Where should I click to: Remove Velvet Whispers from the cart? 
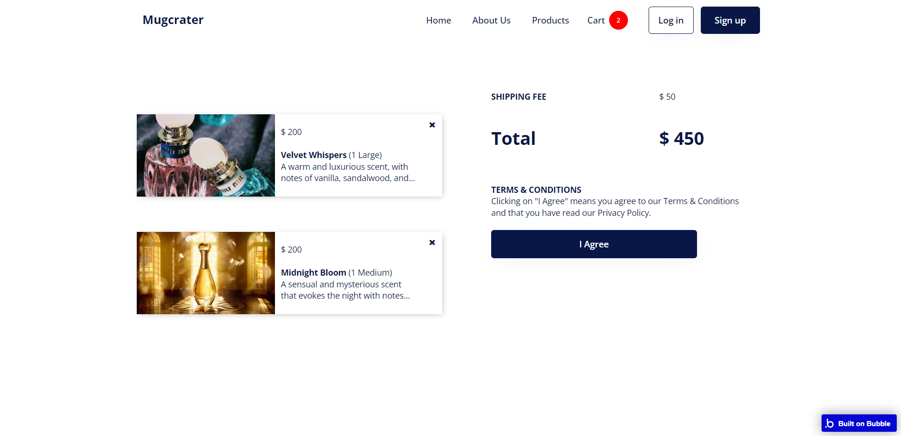point(432,125)
